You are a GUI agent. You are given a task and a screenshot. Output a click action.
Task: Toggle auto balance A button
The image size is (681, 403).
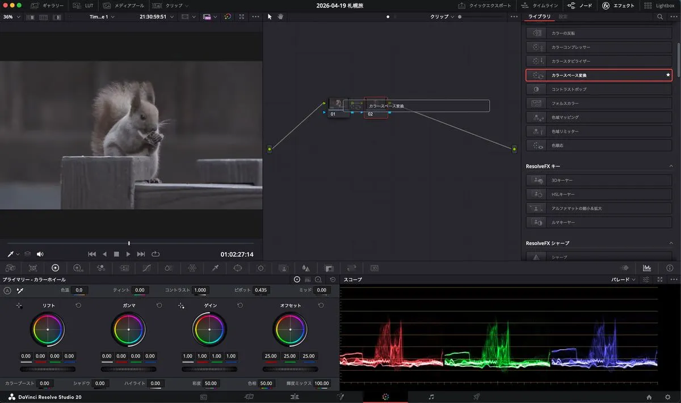point(7,290)
